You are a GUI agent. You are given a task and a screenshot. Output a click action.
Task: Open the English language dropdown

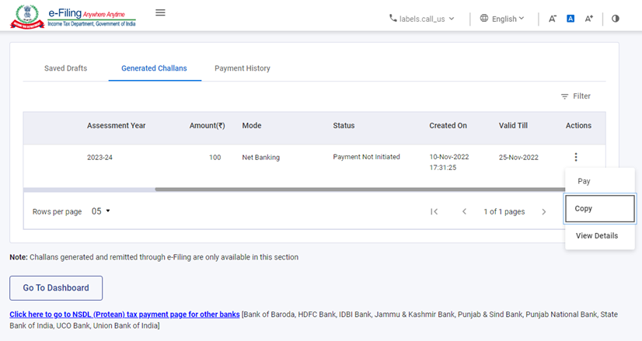coord(502,19)
